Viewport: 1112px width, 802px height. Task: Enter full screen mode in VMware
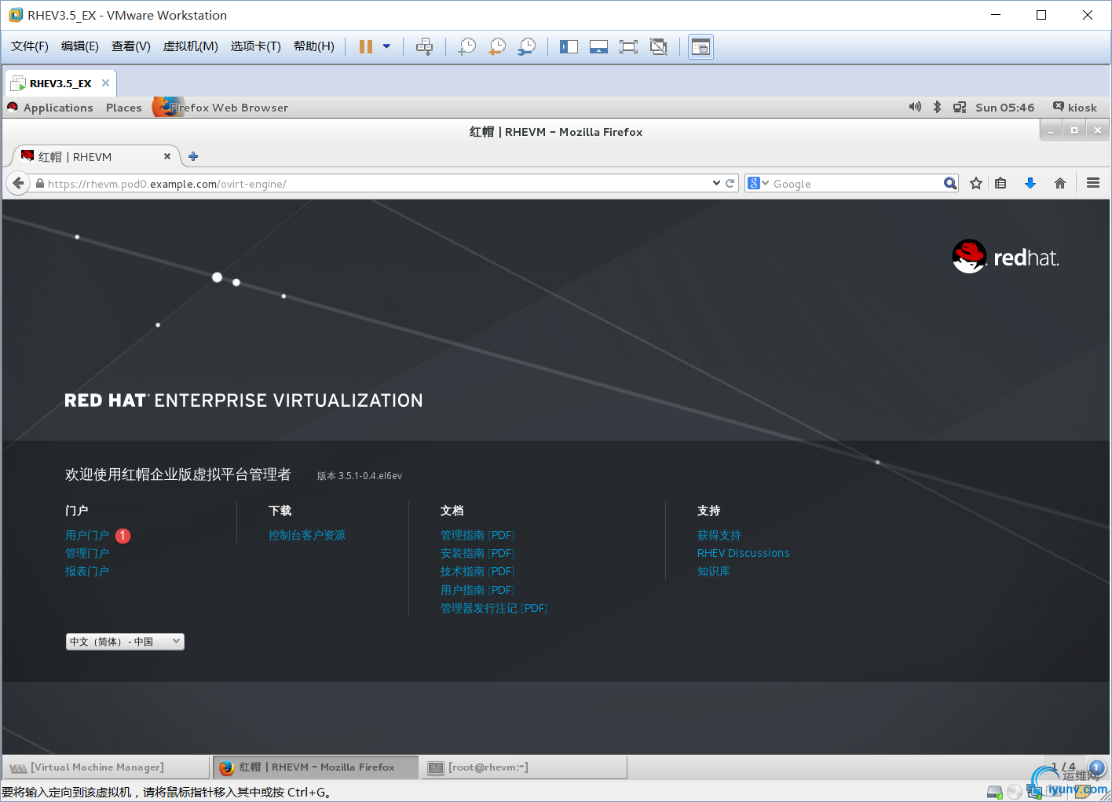click(x=628, y=46)
